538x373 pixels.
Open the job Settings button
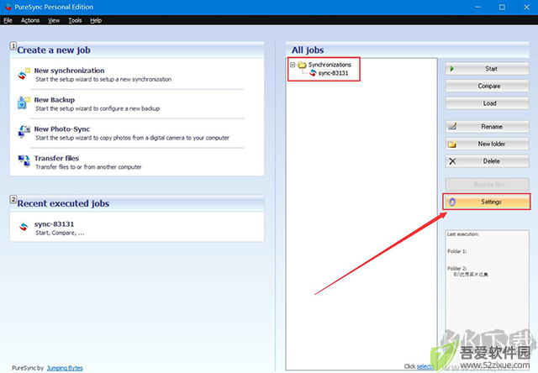488,202
